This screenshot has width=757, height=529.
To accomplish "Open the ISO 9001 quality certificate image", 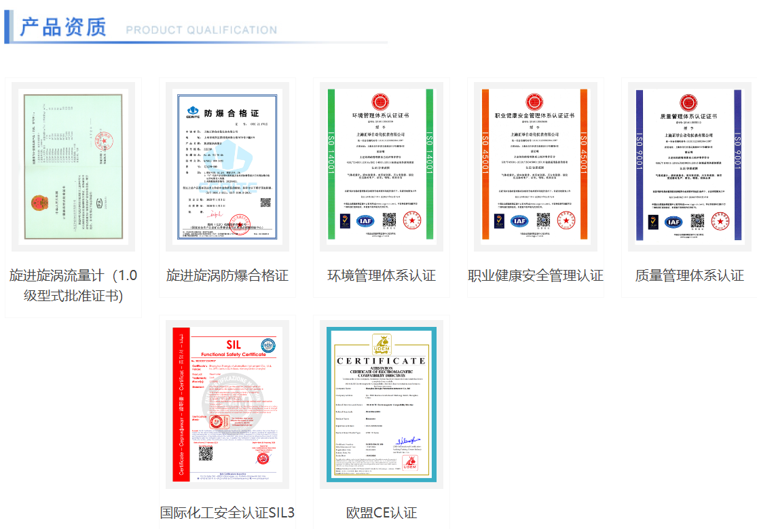I will [x=689, y=167].
